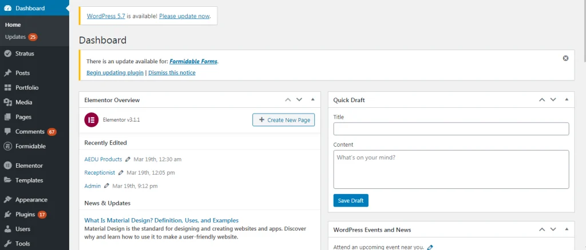Click the Save Draft button

click(x=351, y=200)
